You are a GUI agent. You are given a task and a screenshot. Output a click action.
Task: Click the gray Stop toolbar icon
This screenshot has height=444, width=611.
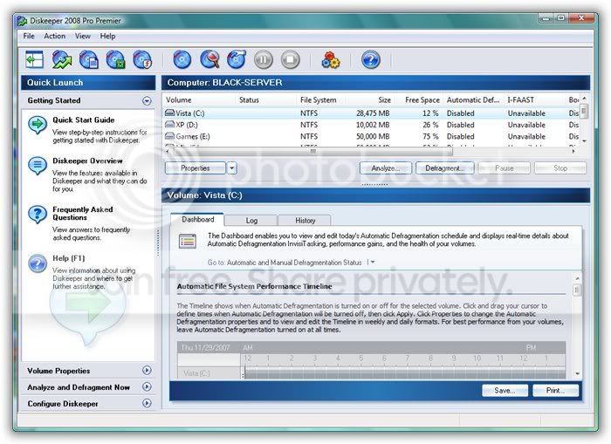click(x=291, y=59)
